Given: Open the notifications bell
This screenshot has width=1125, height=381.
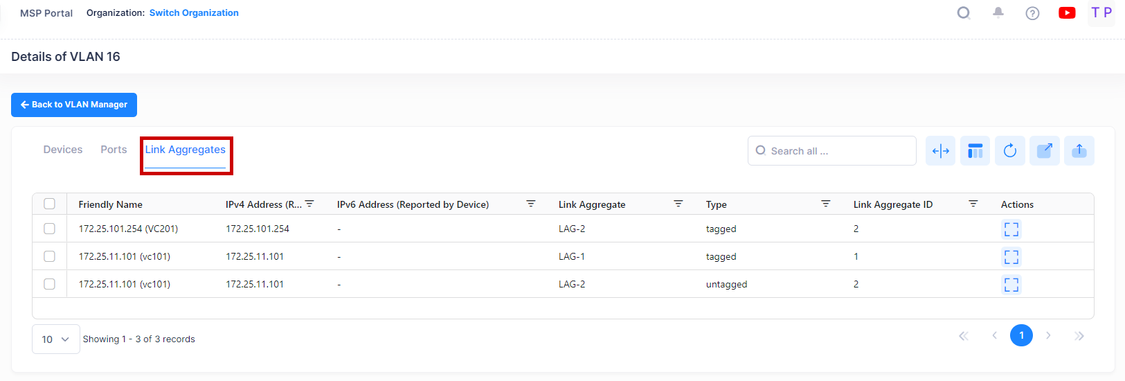Looking at the screenshot, I should [998, 12].
